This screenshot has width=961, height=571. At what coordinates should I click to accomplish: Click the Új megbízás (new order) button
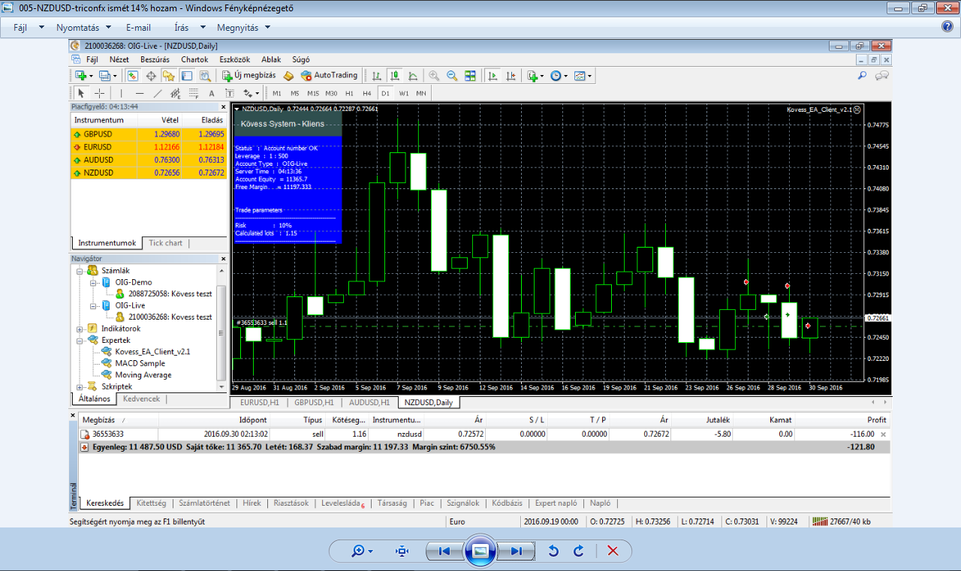pyautogui.click(x=249, y=75)
